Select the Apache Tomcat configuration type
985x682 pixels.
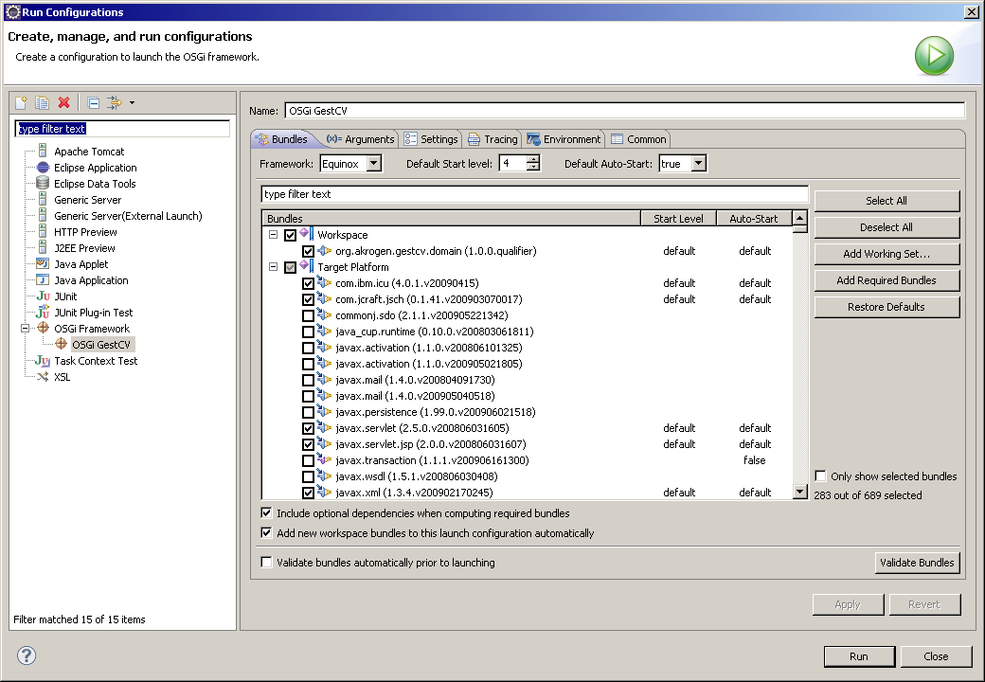[x=88, y=152]
